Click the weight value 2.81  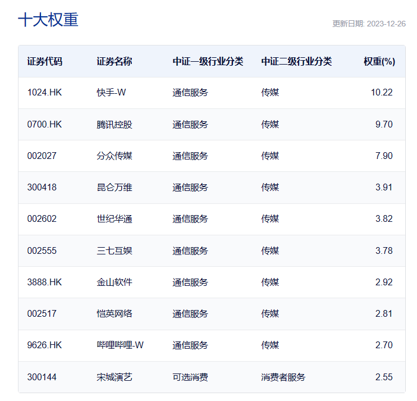pos(384,314)
